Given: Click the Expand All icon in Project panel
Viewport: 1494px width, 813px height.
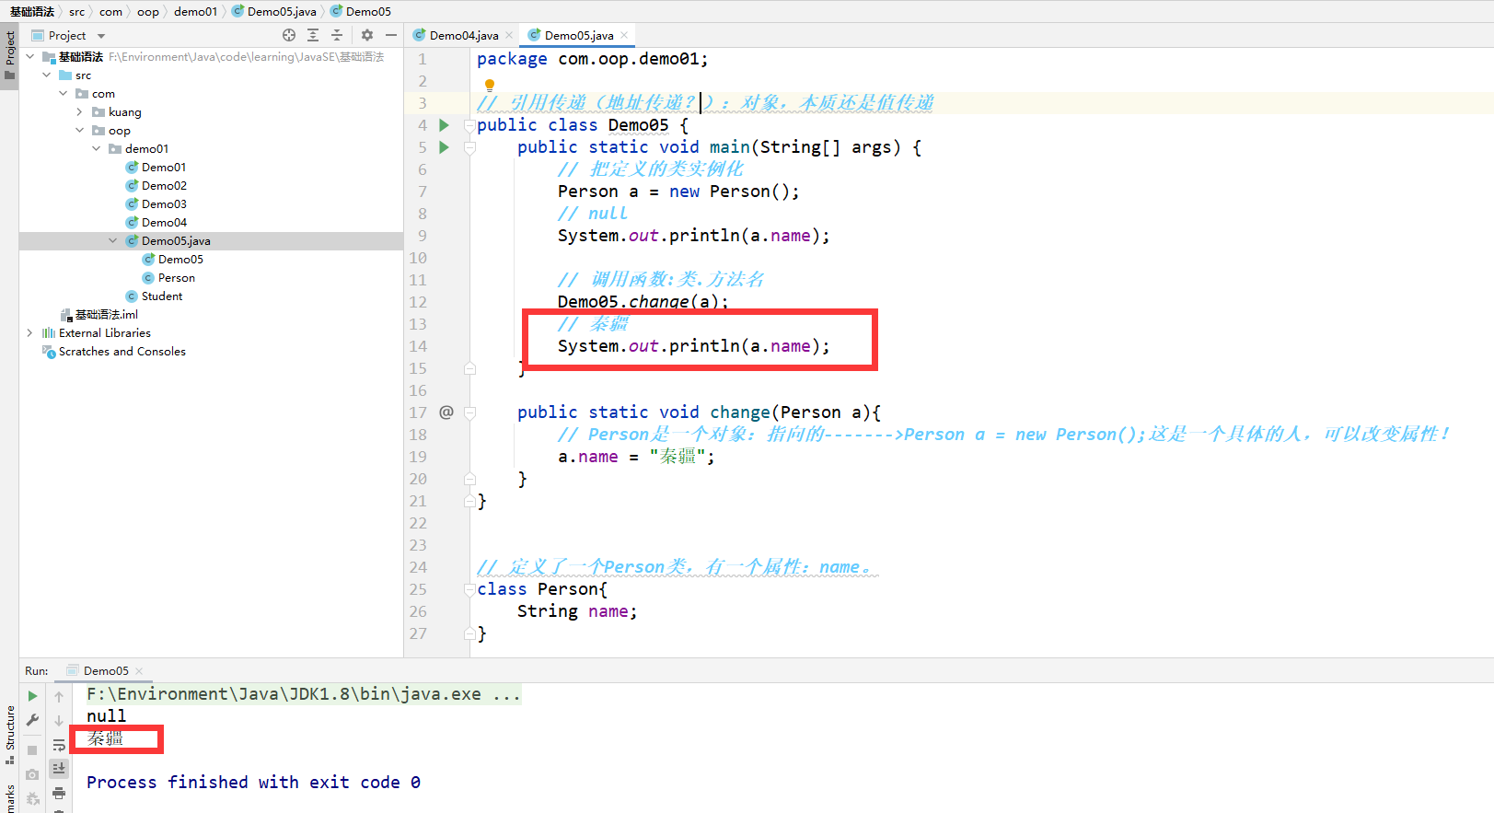Looking at the screenshot, I should 313,35.
